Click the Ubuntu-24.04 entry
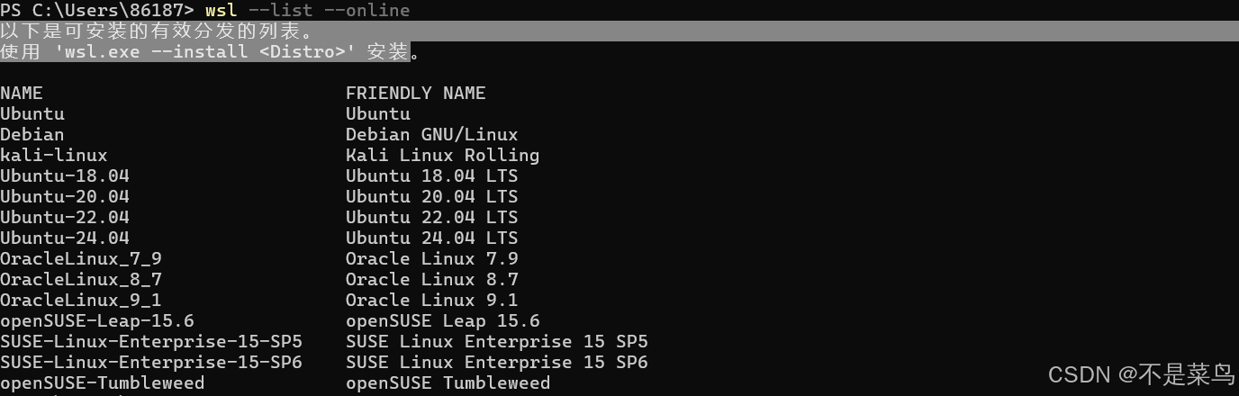Screen dimensions: 1239x396 pos(65,238)
